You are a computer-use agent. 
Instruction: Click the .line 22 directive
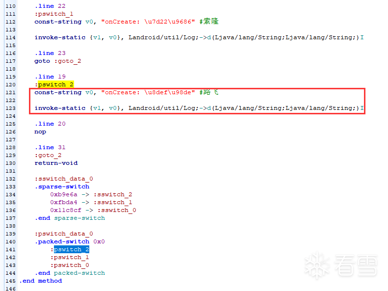[50, 6]
